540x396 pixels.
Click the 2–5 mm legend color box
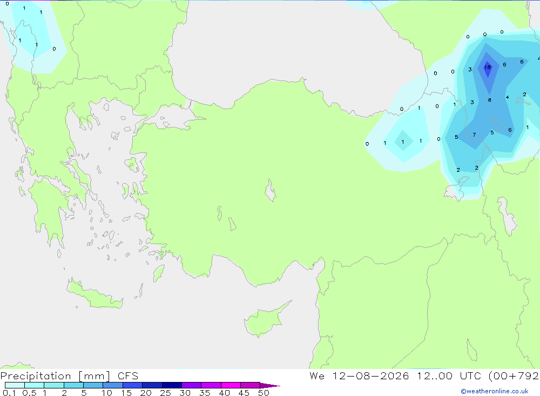tap(73, 385)
